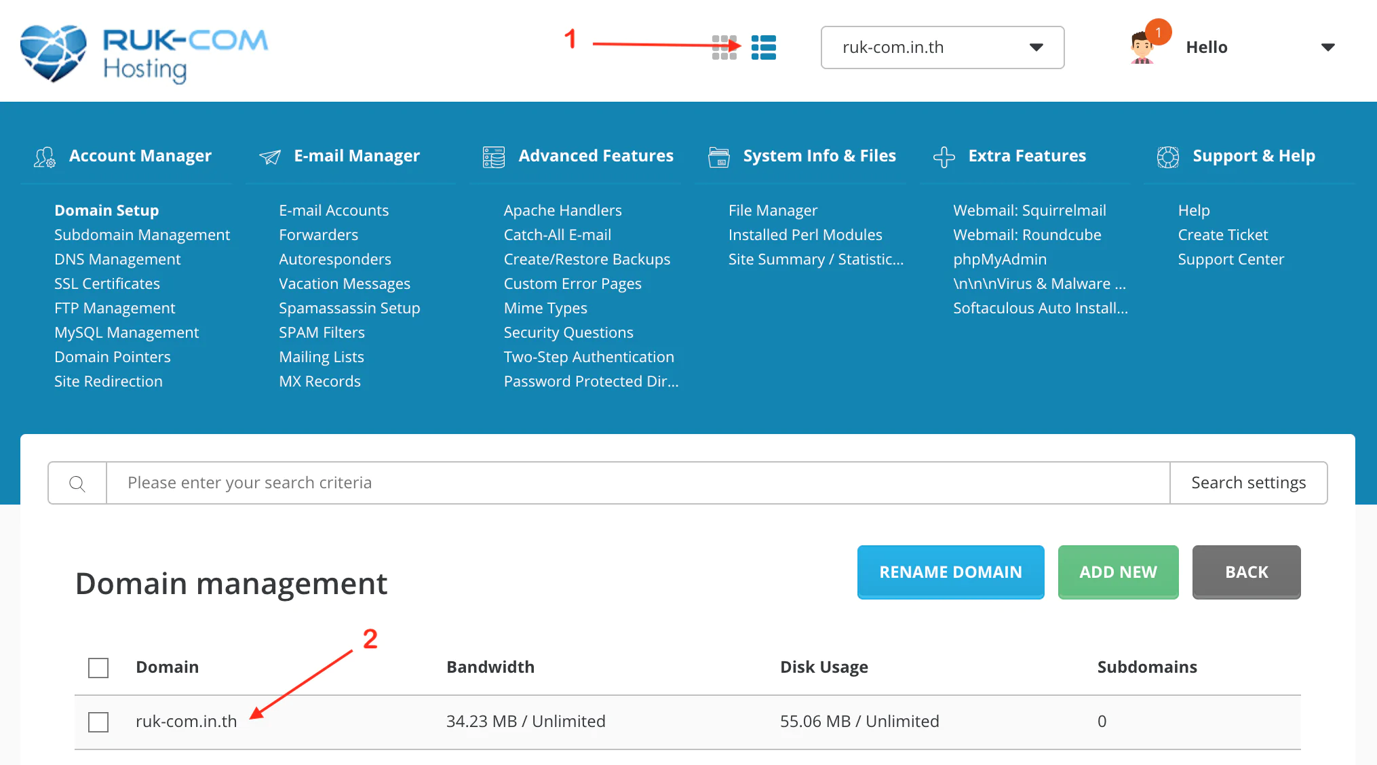
Task: Open Vacation Messages
Action: pos(345,283)
